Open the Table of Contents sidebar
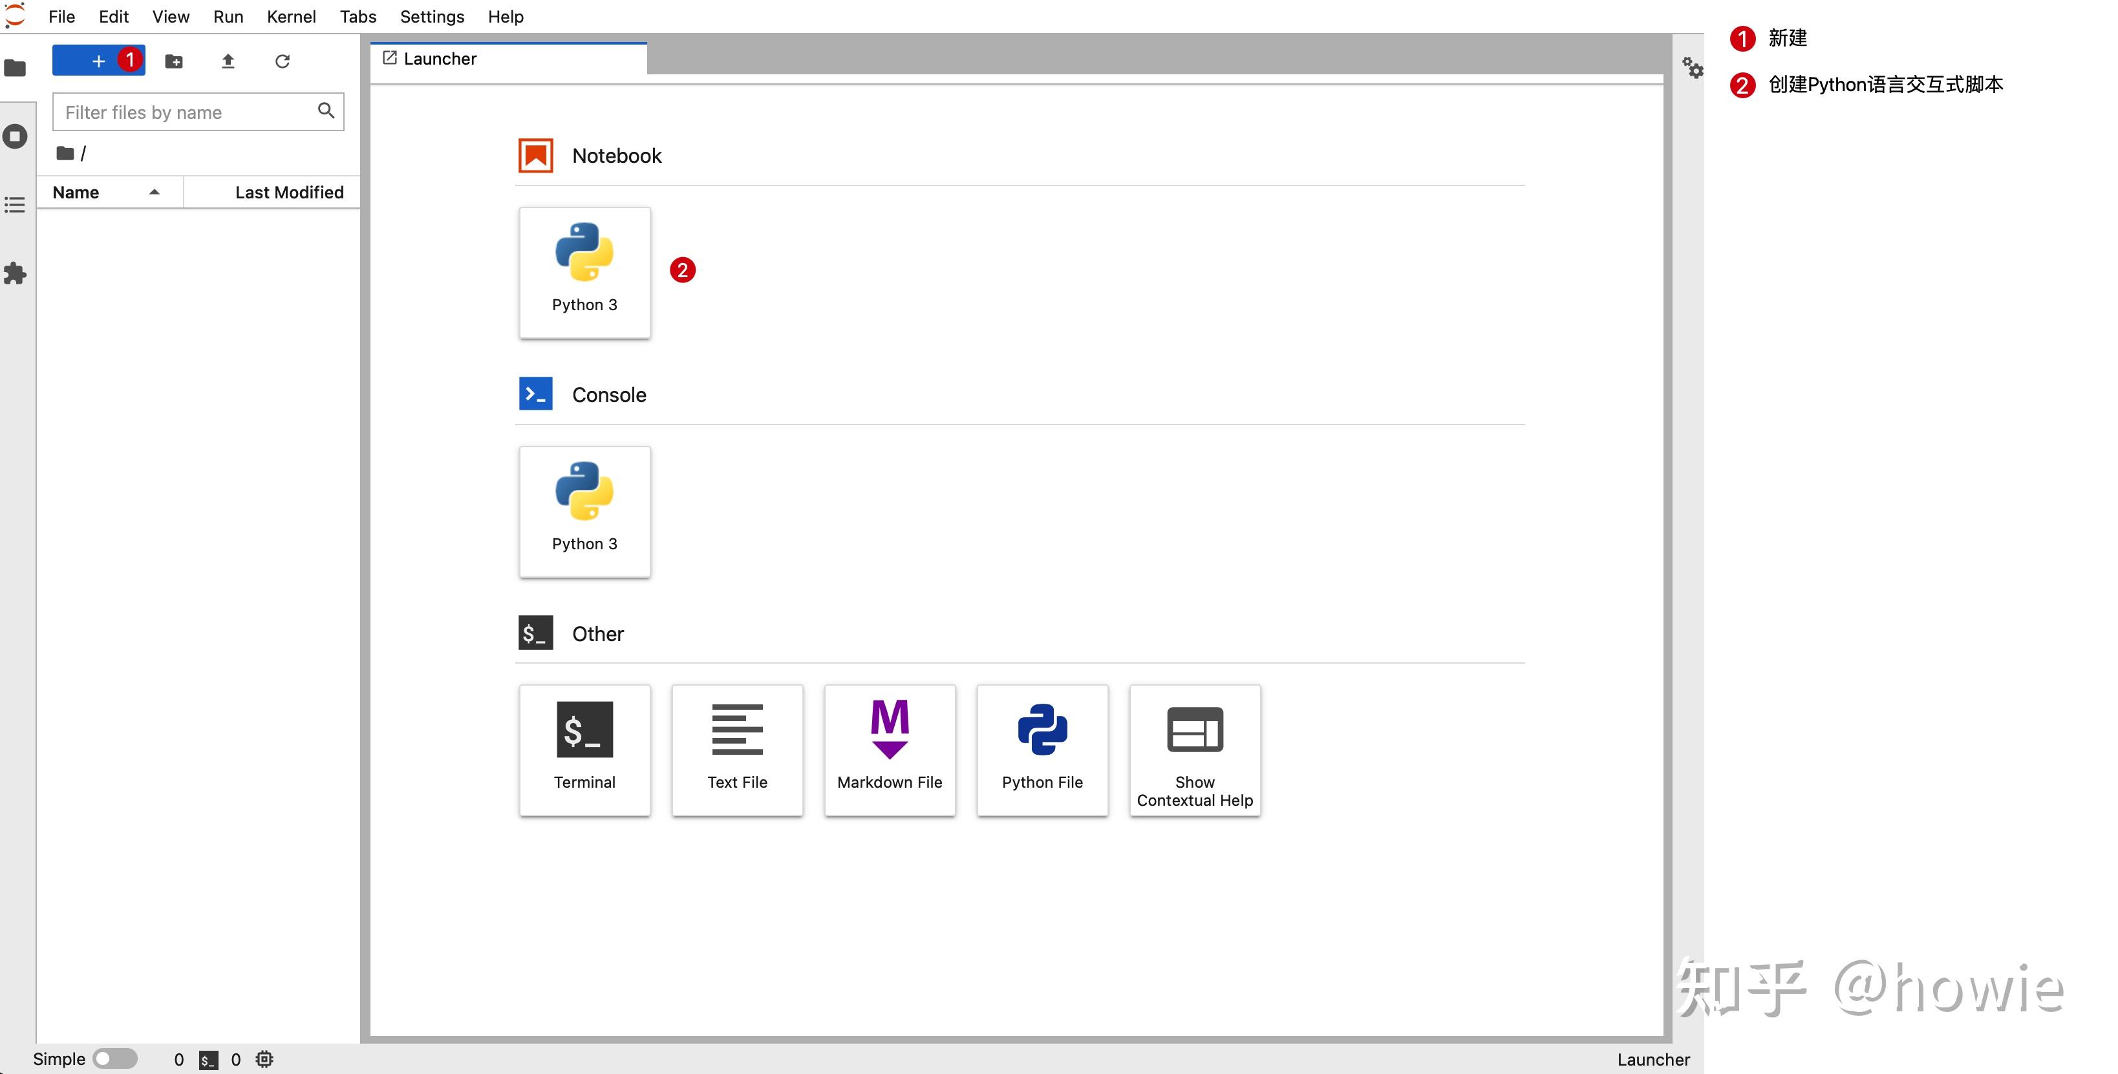This screenshot has height=1074, width=2118. pyautogui.click(x=16, y=205)
